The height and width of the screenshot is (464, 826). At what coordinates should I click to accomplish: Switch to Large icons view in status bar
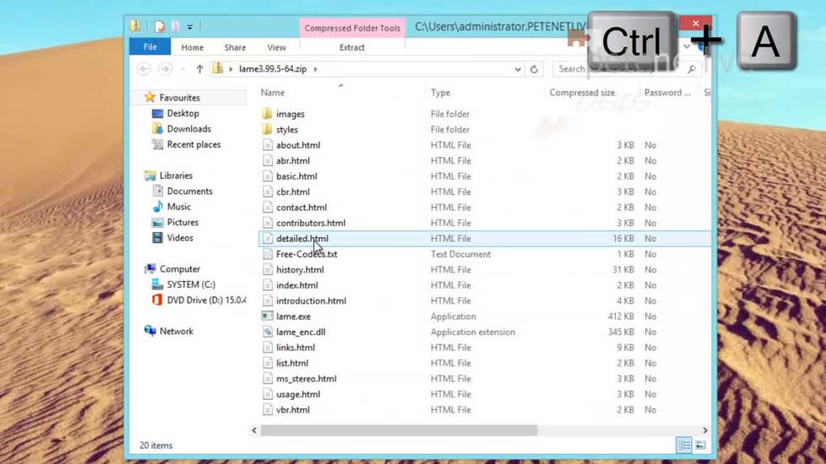pyautogui.click(x=700, y=445)
